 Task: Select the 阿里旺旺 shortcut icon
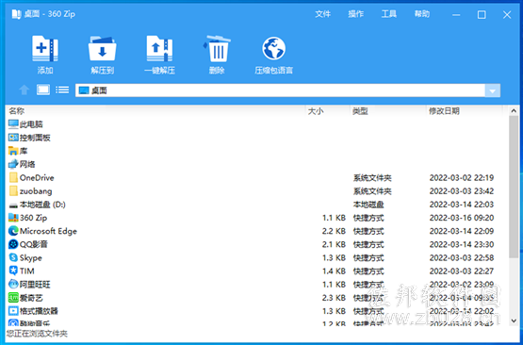pyautogui.click(x=13, y=285)
